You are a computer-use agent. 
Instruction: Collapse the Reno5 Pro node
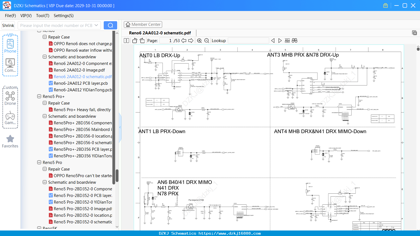[39, 162]
